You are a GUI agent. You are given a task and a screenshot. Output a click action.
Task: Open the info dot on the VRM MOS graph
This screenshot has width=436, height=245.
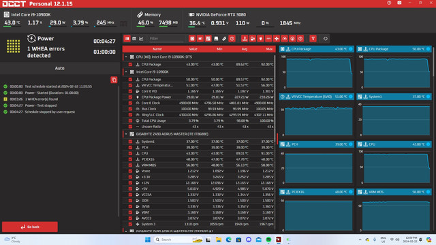click(x=429, y=192)
